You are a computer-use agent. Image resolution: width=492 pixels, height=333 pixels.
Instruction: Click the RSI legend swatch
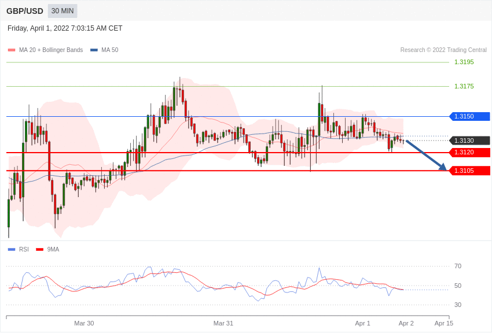pyautogui.click(x=12, y=250)
